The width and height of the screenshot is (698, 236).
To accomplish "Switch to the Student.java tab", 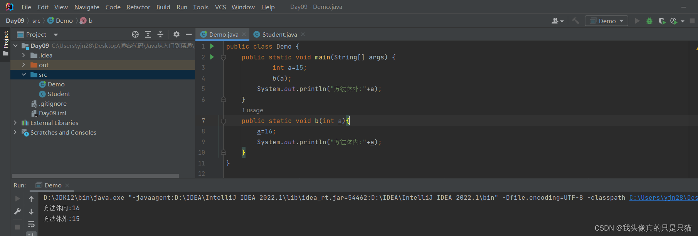I will (x=279, y=34).
